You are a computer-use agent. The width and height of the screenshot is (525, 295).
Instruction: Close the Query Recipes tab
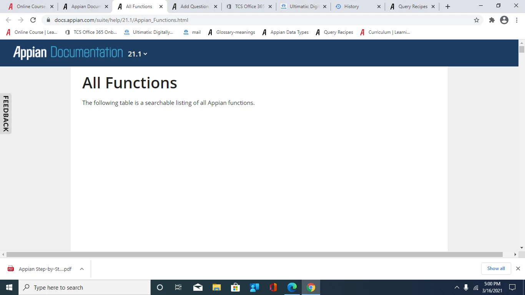click(434, 7)
